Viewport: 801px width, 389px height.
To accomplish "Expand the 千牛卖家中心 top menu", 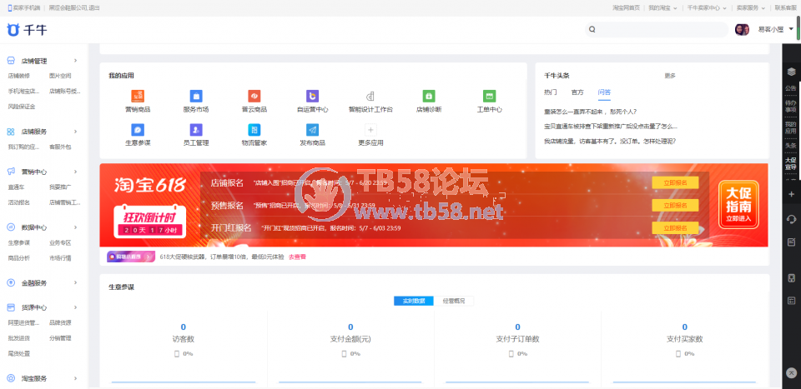I will (708, 7).
